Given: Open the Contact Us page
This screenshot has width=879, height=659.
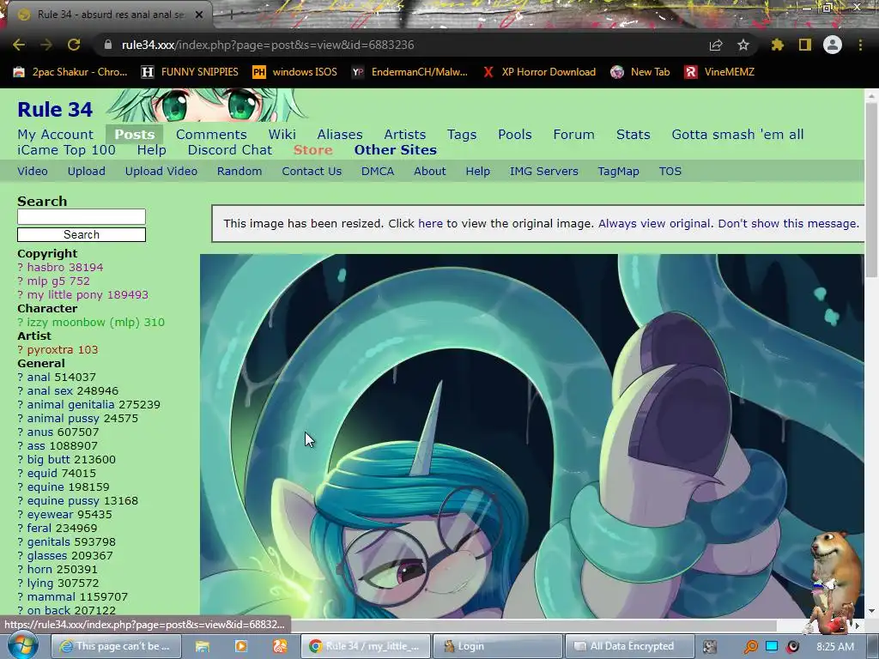Looking at the screenshot, I should coord(312,171).
